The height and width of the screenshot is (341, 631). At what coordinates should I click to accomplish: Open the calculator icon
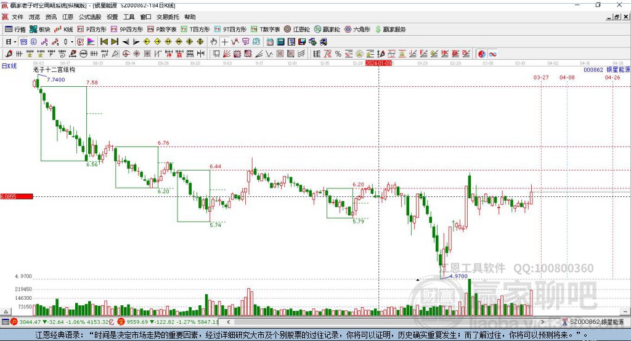[x=280, y=42]
